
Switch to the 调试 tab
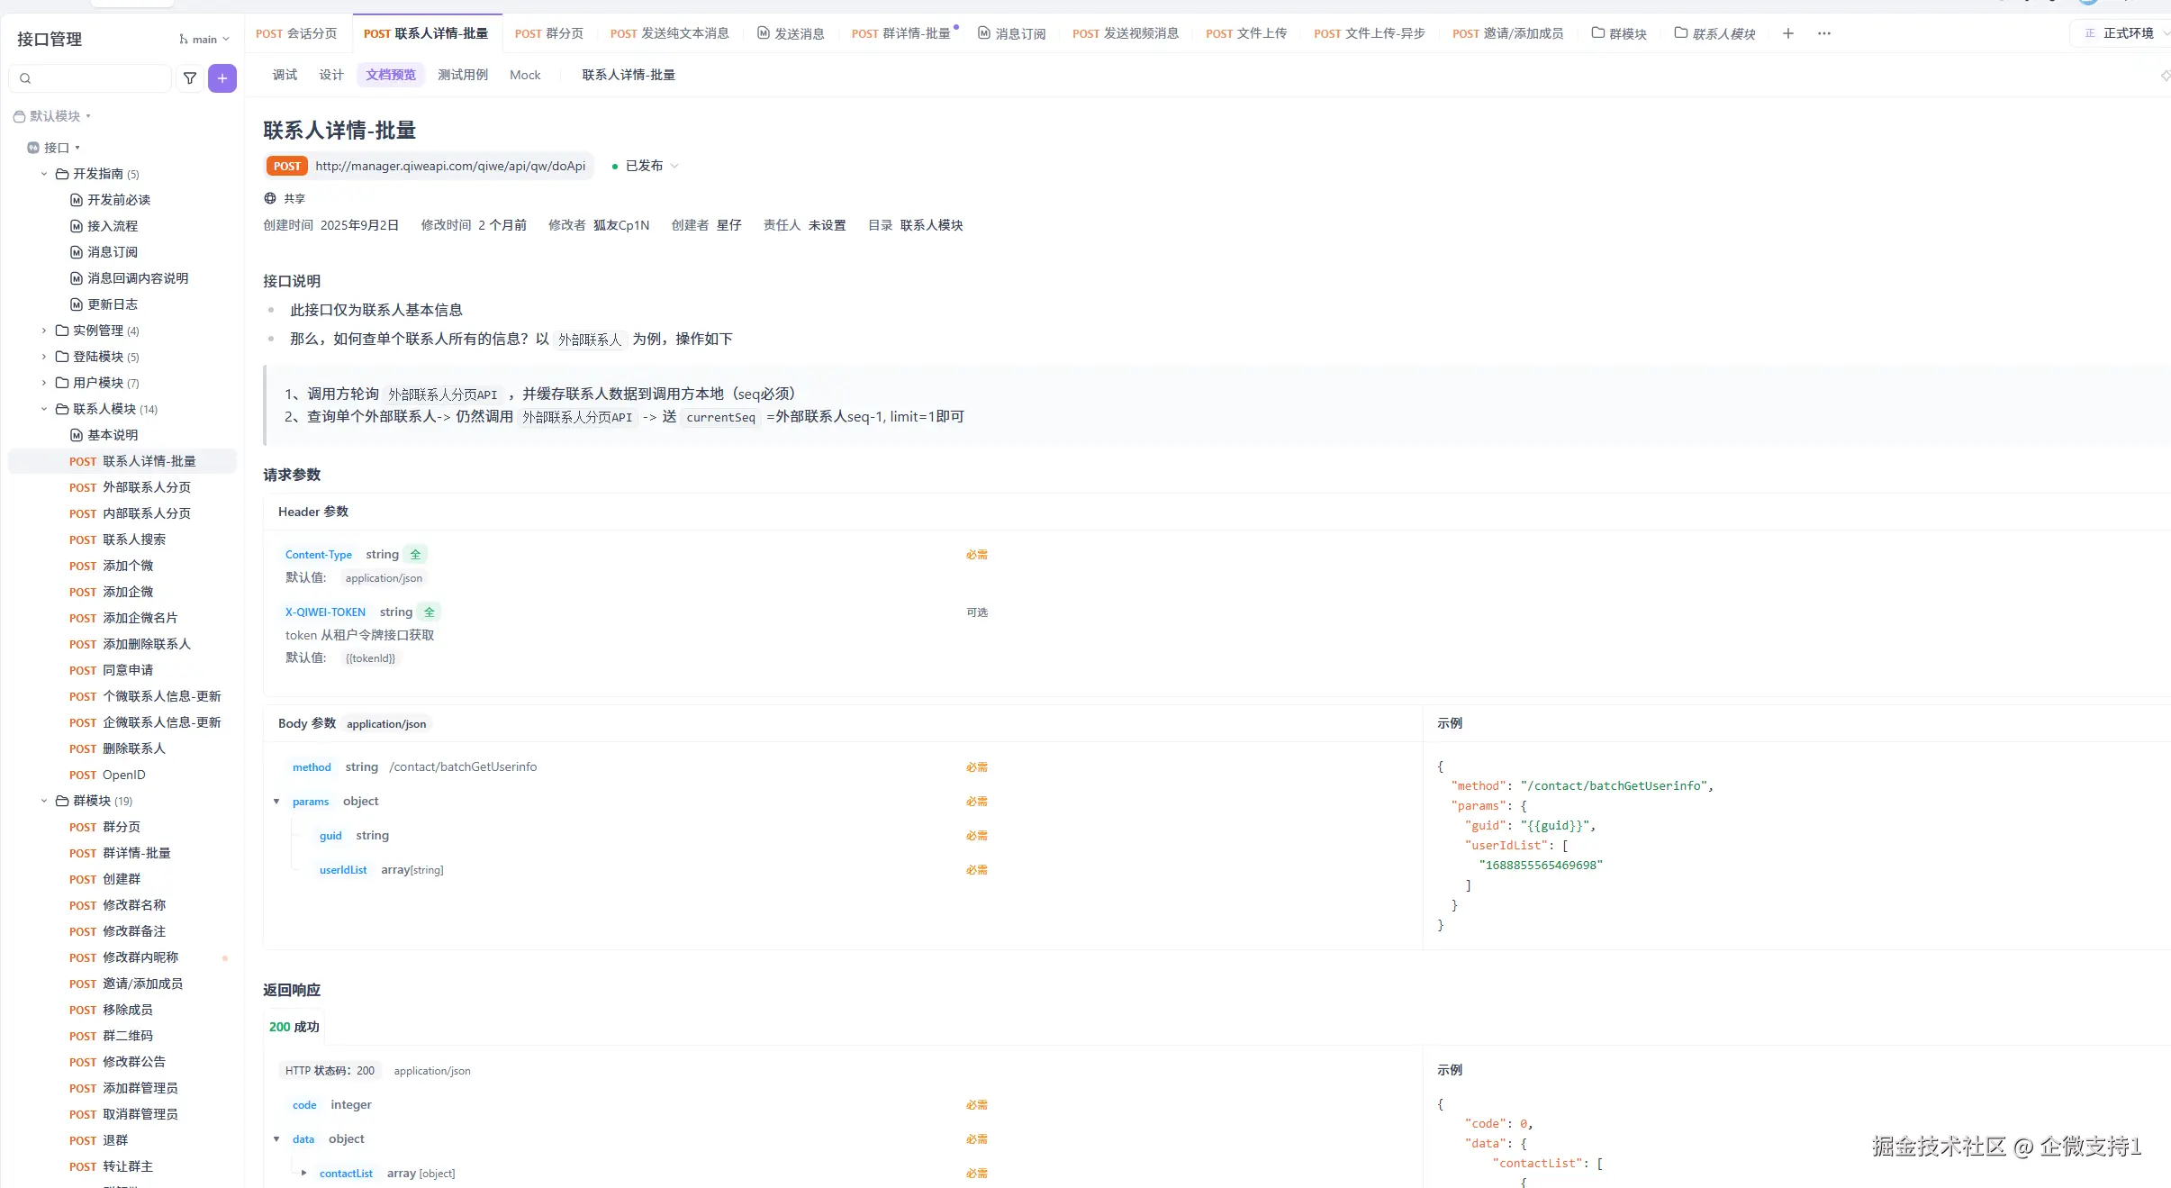point(285,75)
